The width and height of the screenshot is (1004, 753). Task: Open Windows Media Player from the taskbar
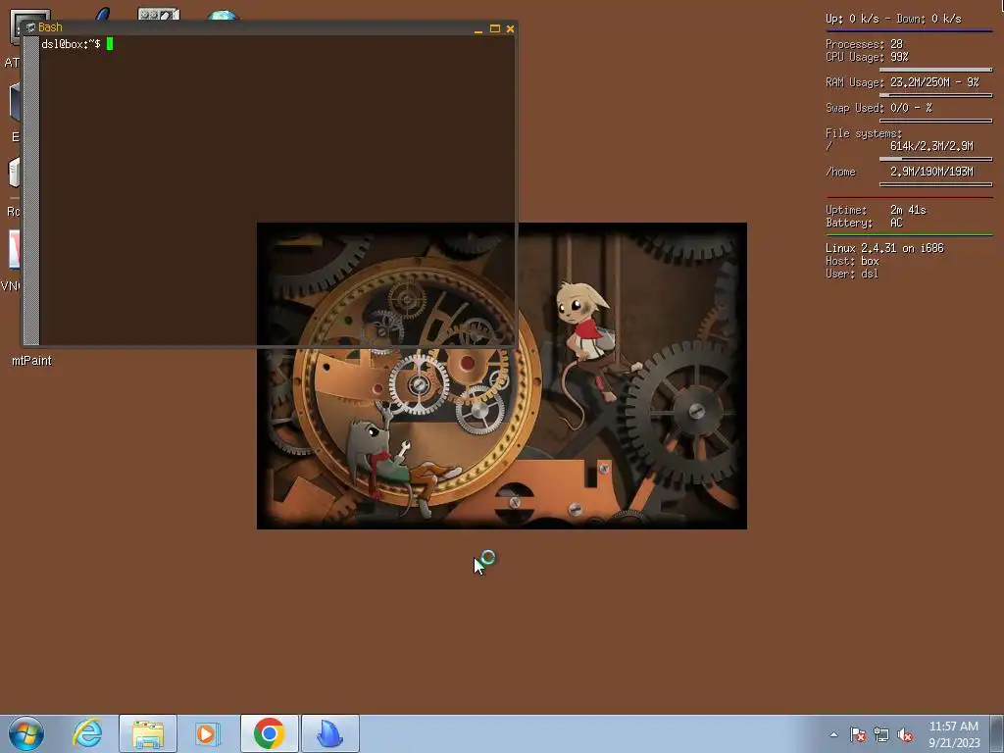pos(208,733)
